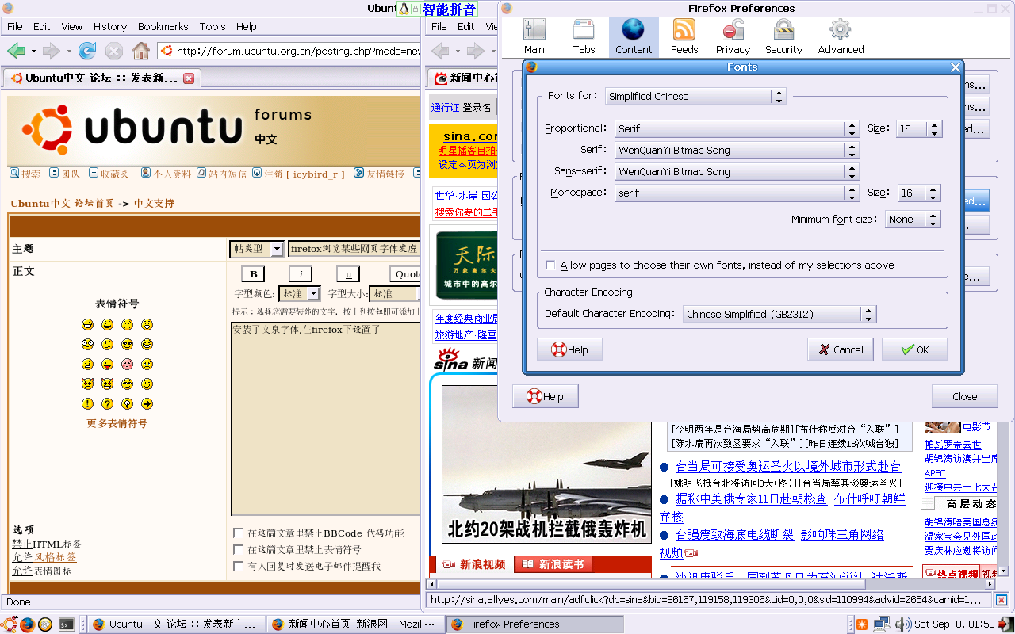This screenshot has width=1015, height=634.
Task: Open View menu in forum Firefox window
Action: [x=72, y=26]
